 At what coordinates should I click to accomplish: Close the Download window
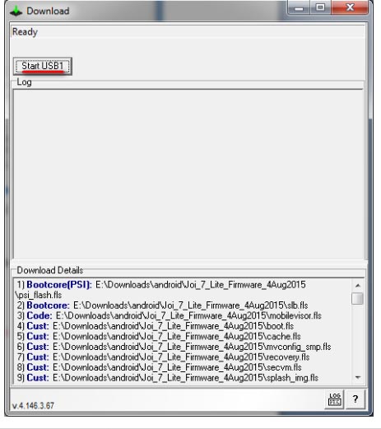click(350, 7)
